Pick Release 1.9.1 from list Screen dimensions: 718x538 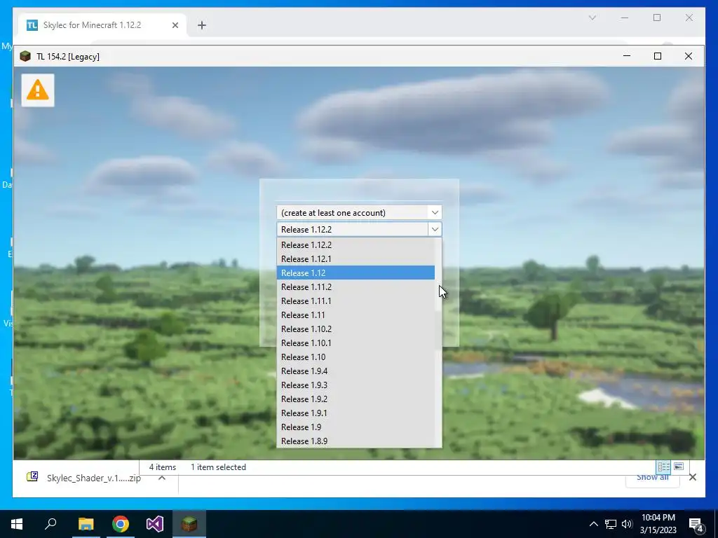tap(355, 413)
